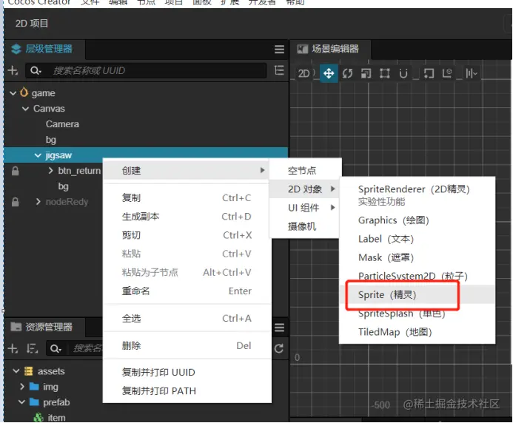Select the move transform tool
Screen dimensions: 513x423
[329, 73]
